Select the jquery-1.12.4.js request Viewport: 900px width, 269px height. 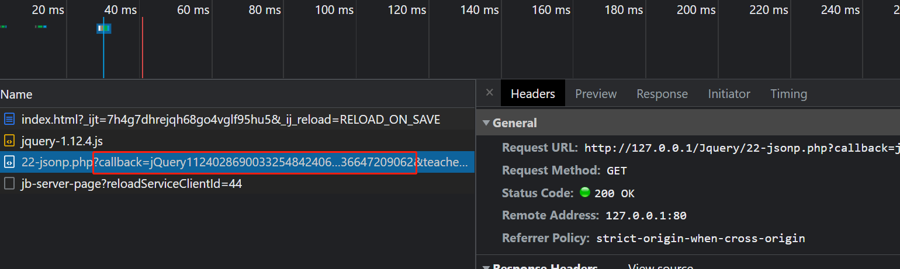237,141
